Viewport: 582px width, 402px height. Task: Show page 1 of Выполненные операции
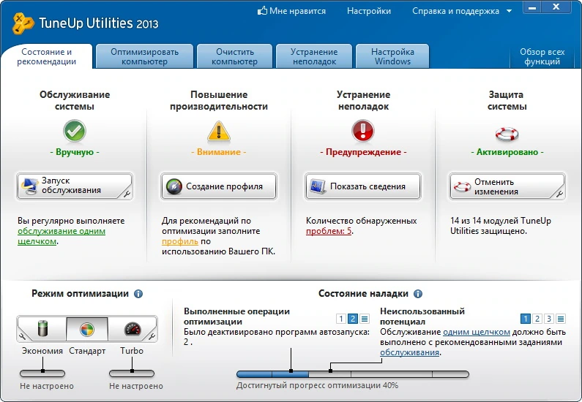tap(341, 319)
